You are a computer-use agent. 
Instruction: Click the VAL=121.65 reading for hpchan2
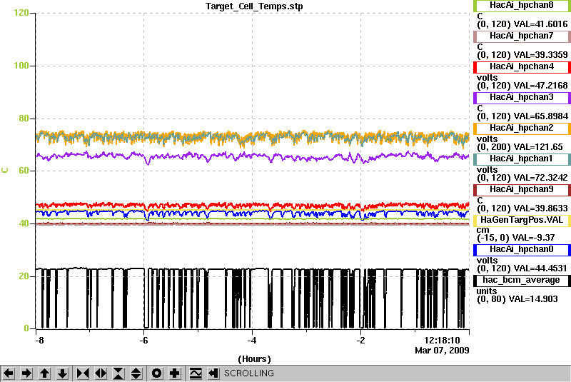coord(538,147)
